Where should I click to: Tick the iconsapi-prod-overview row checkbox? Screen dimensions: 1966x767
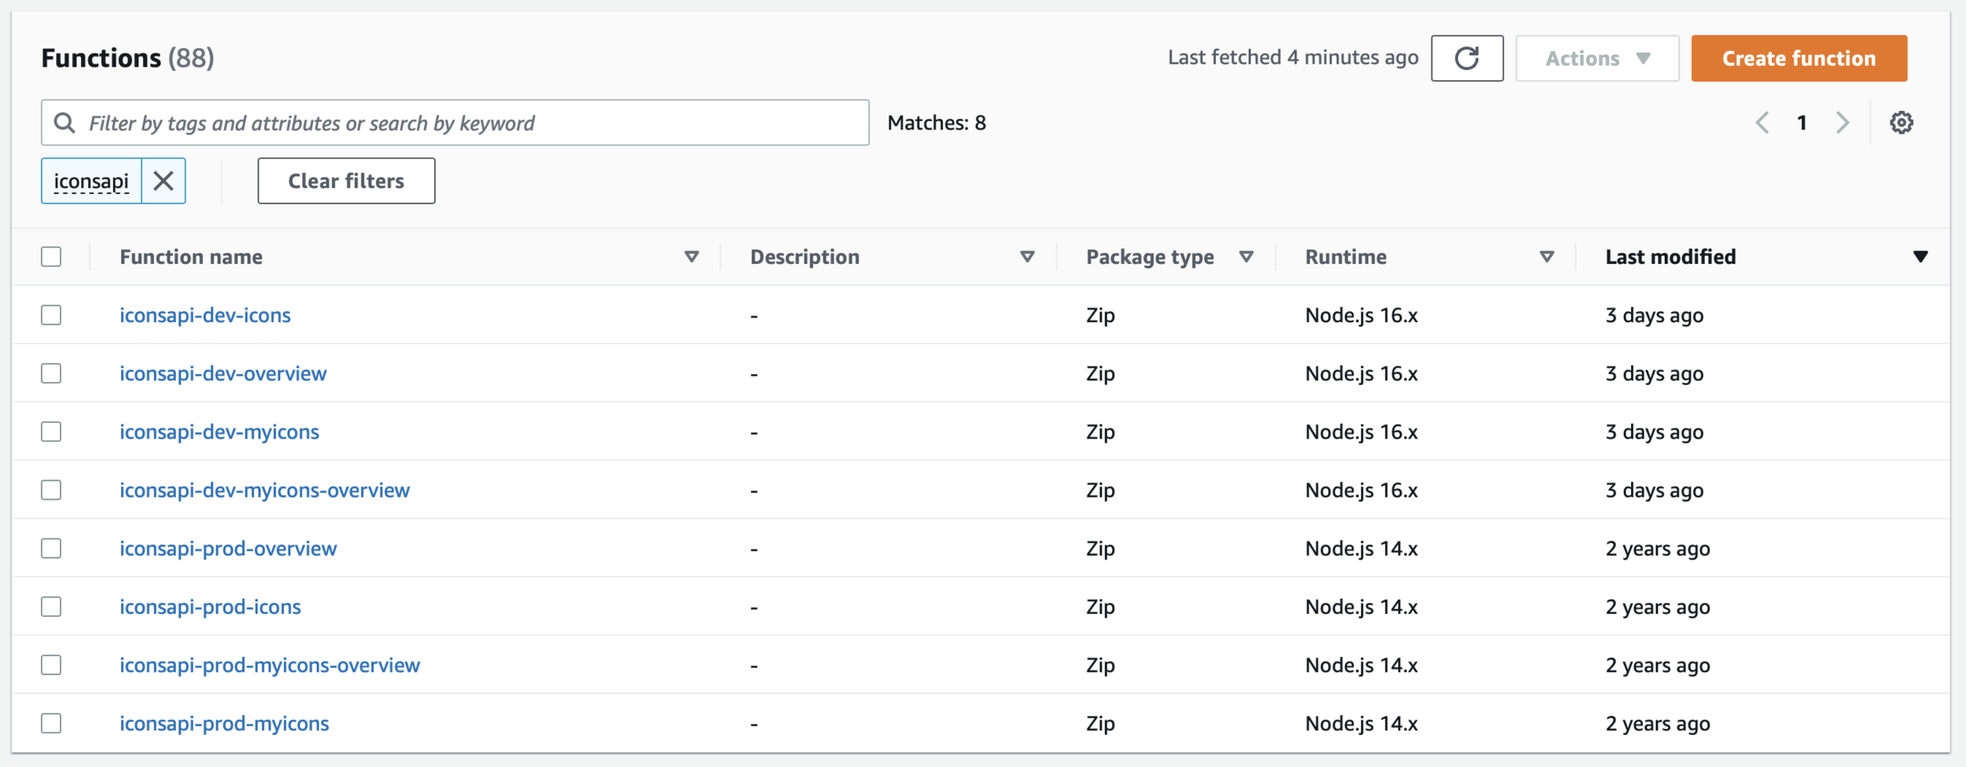click(x=51, y=549)
